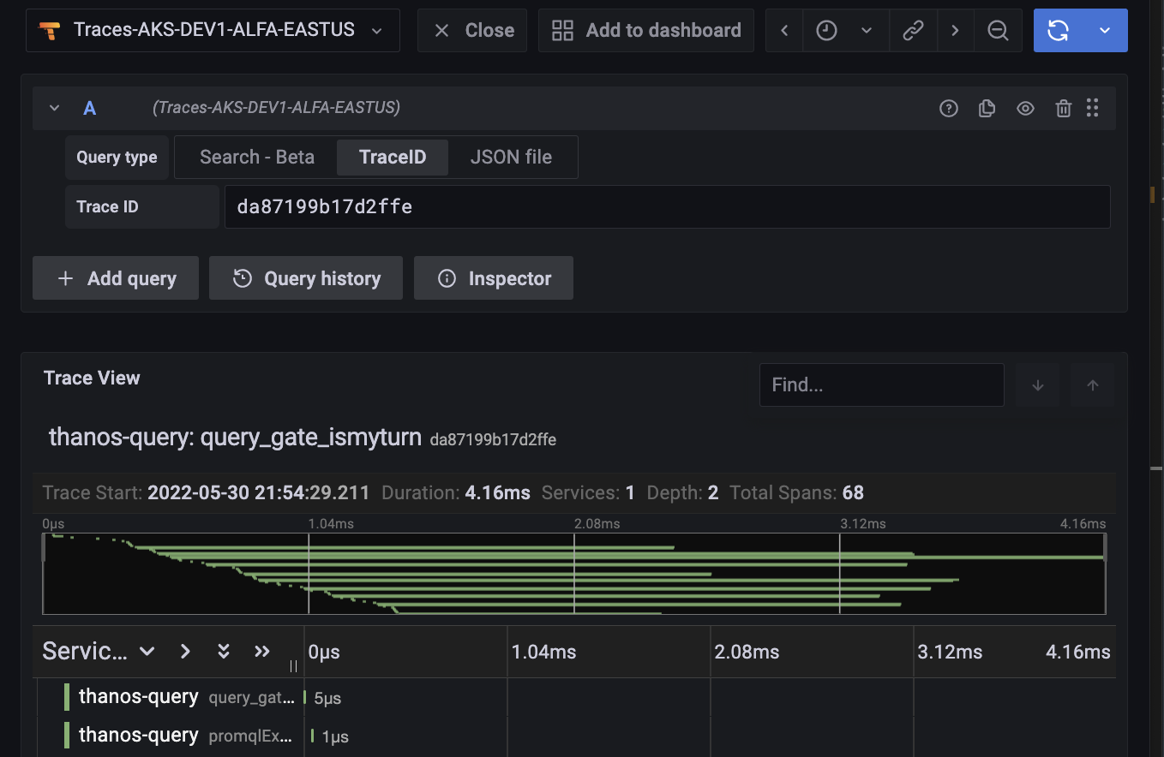Click the Trace ID input field

[668, 206]
